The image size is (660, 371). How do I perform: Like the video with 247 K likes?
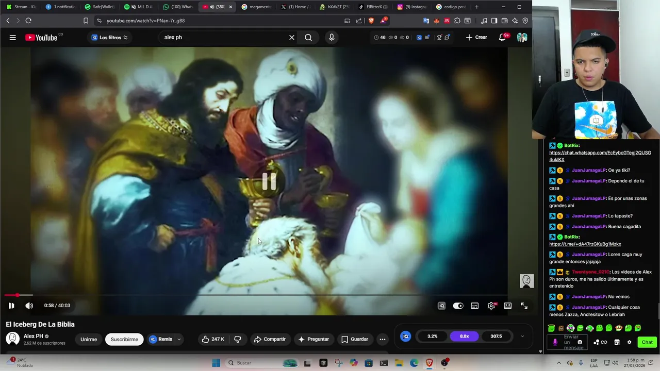213,339
